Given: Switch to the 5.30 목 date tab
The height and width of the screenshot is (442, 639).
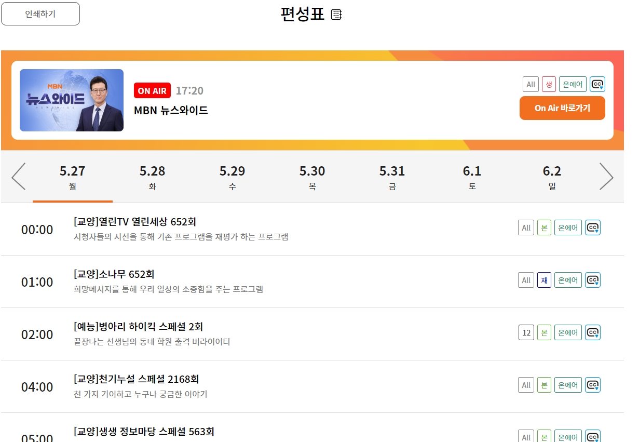Looking at the screenshot, I should click(312, 177).
